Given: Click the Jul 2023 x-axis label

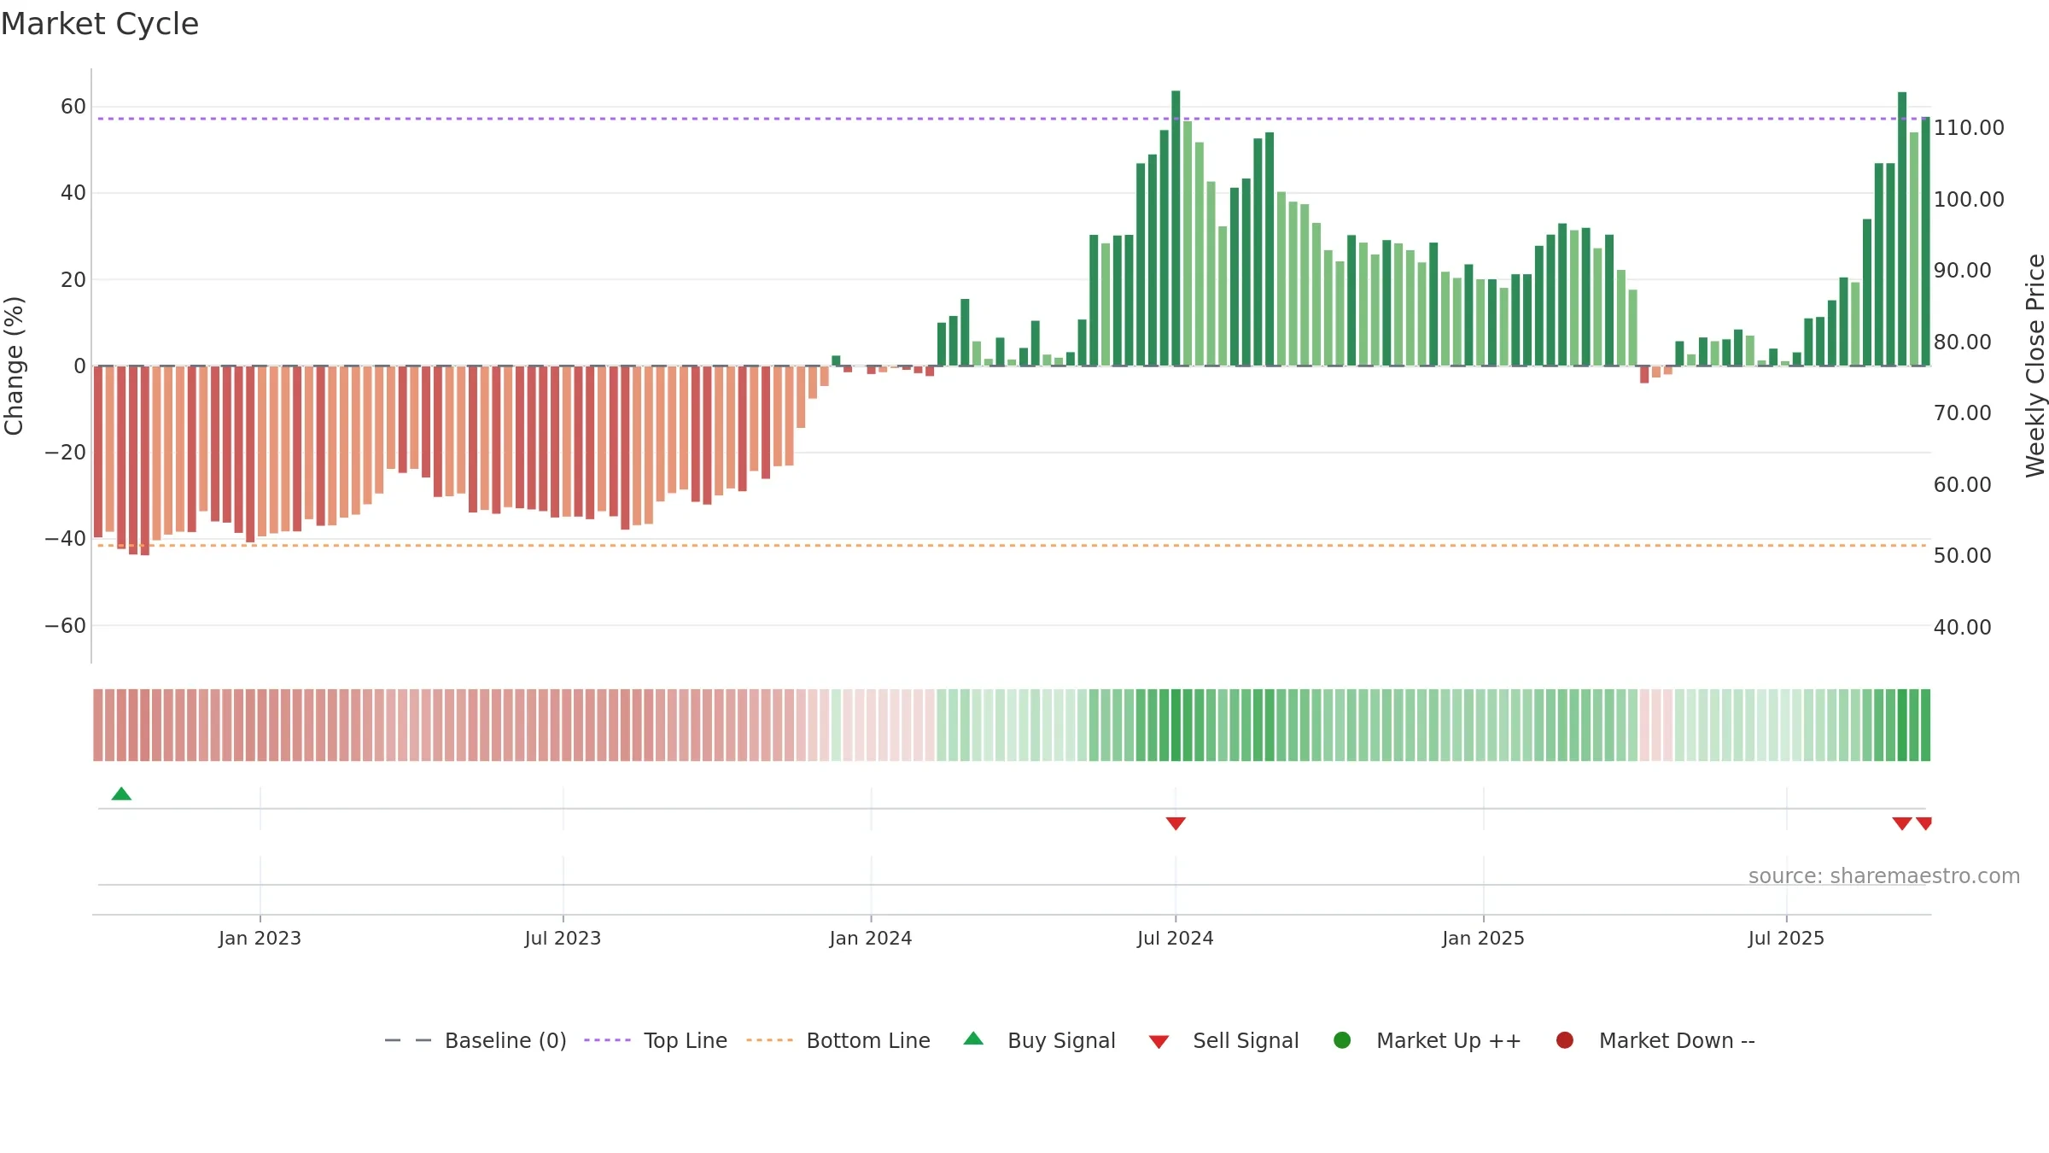Looking at the screenshot, I should click(x=563, y=938).
